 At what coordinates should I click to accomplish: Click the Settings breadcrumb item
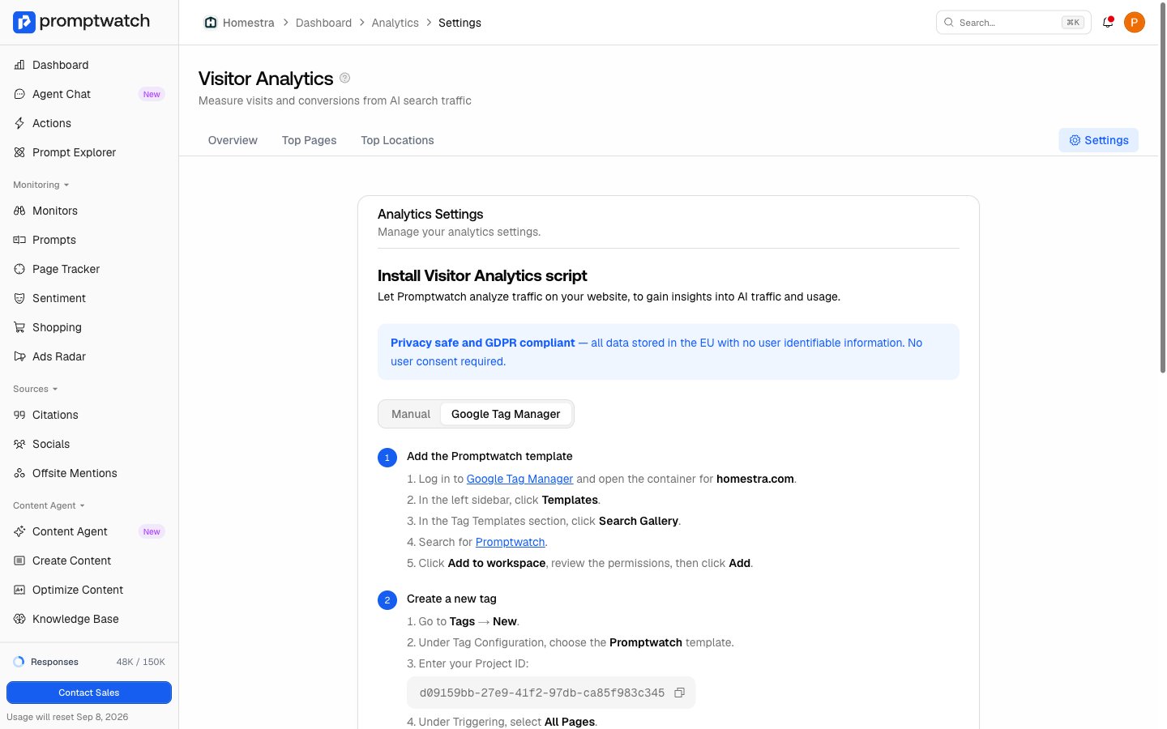pyautogui.click(x=460, y=23)
